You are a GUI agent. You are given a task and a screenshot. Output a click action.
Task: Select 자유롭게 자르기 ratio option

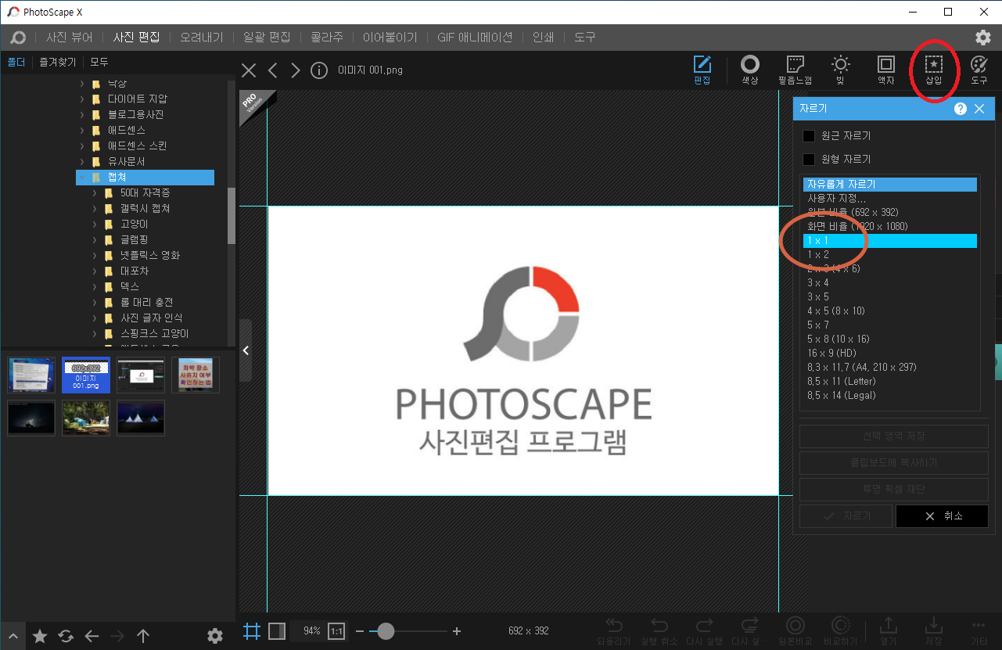pos(890,185)
